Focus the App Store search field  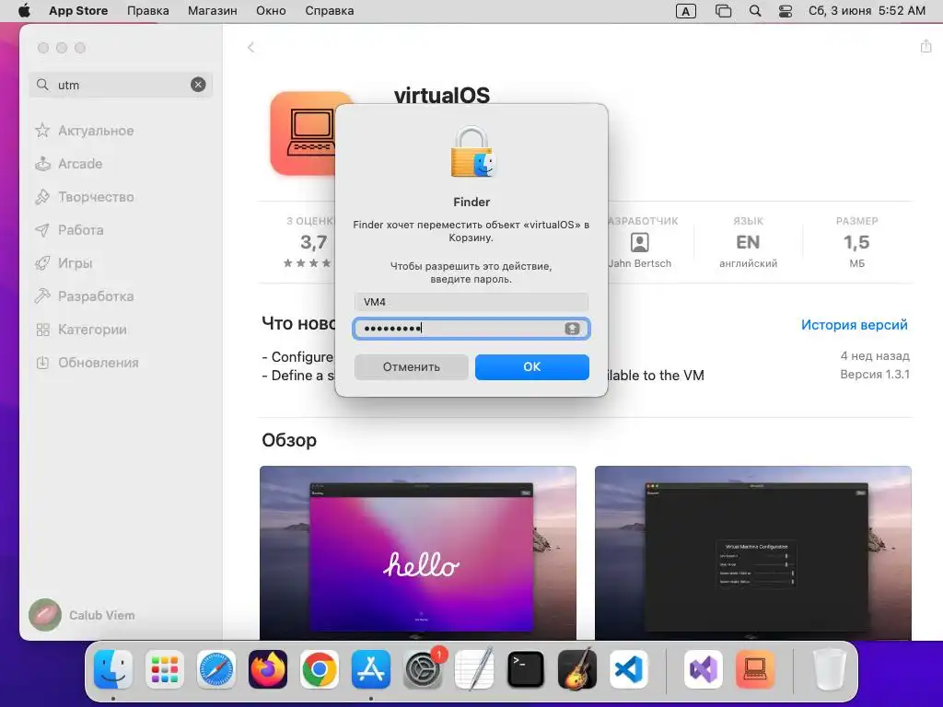(x=121, y=85)
